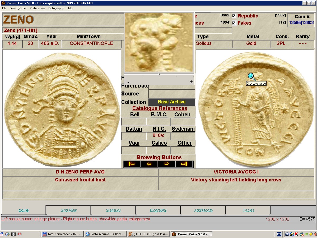The image size is (317, 238).
Task: Click the EN language indicator in tray
Action: click(x=279, y=234)
